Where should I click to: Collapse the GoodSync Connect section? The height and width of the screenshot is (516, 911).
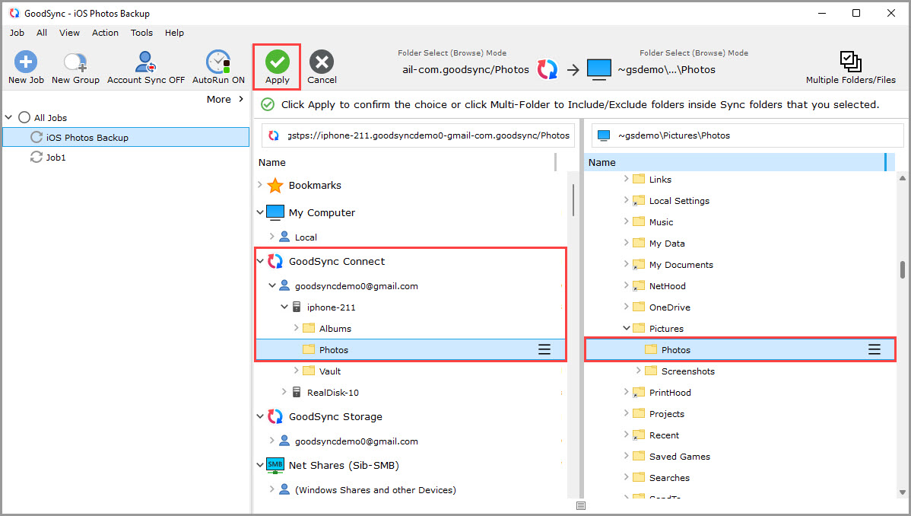pos(260,261)
